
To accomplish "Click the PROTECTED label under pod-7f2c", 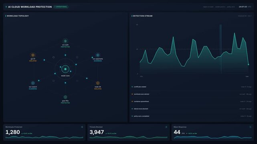I will click(x=65, y=103).
